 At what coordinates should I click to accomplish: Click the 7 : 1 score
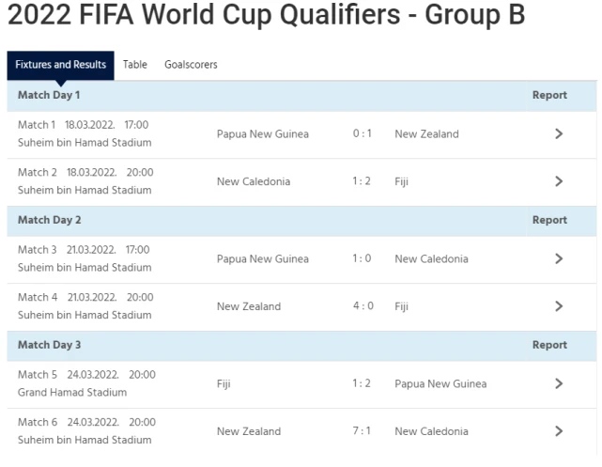362,431
